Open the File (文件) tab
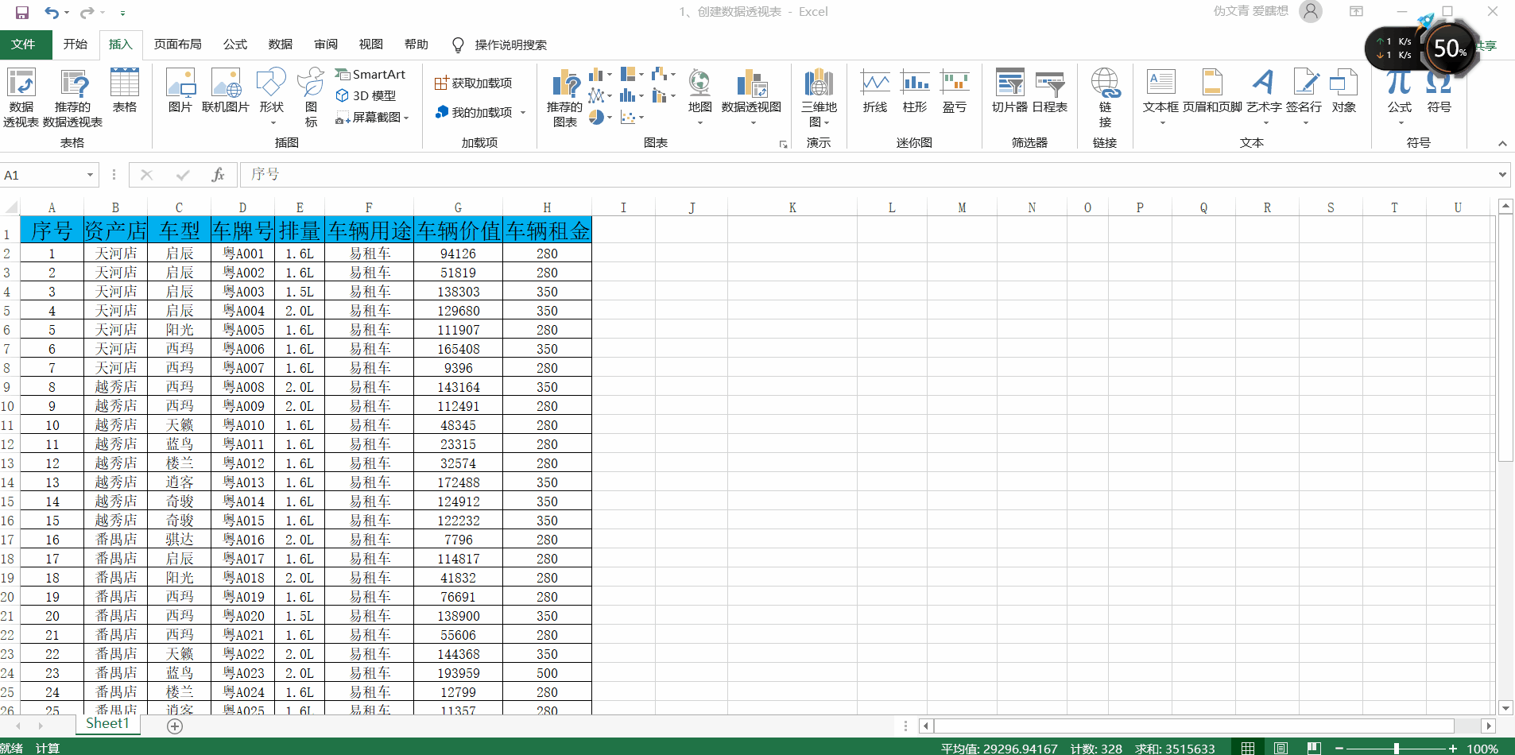The width and height of the screenshot is (1515, 755). pos(24,45)
